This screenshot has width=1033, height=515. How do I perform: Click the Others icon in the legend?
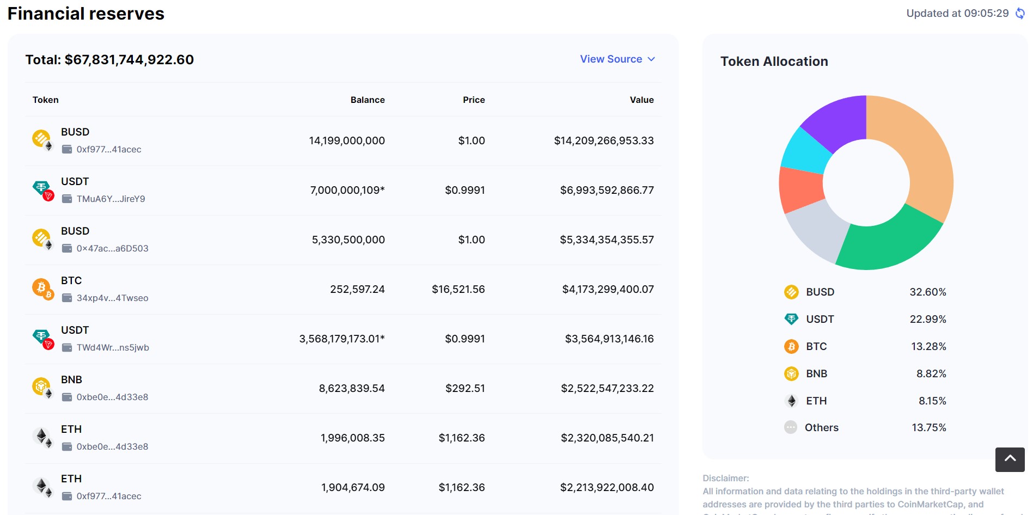pos(791,427)
